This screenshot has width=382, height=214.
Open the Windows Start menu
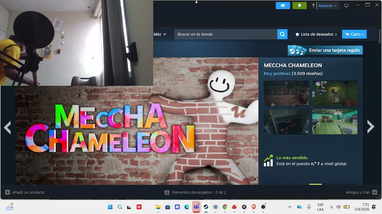tap(110, 207)
